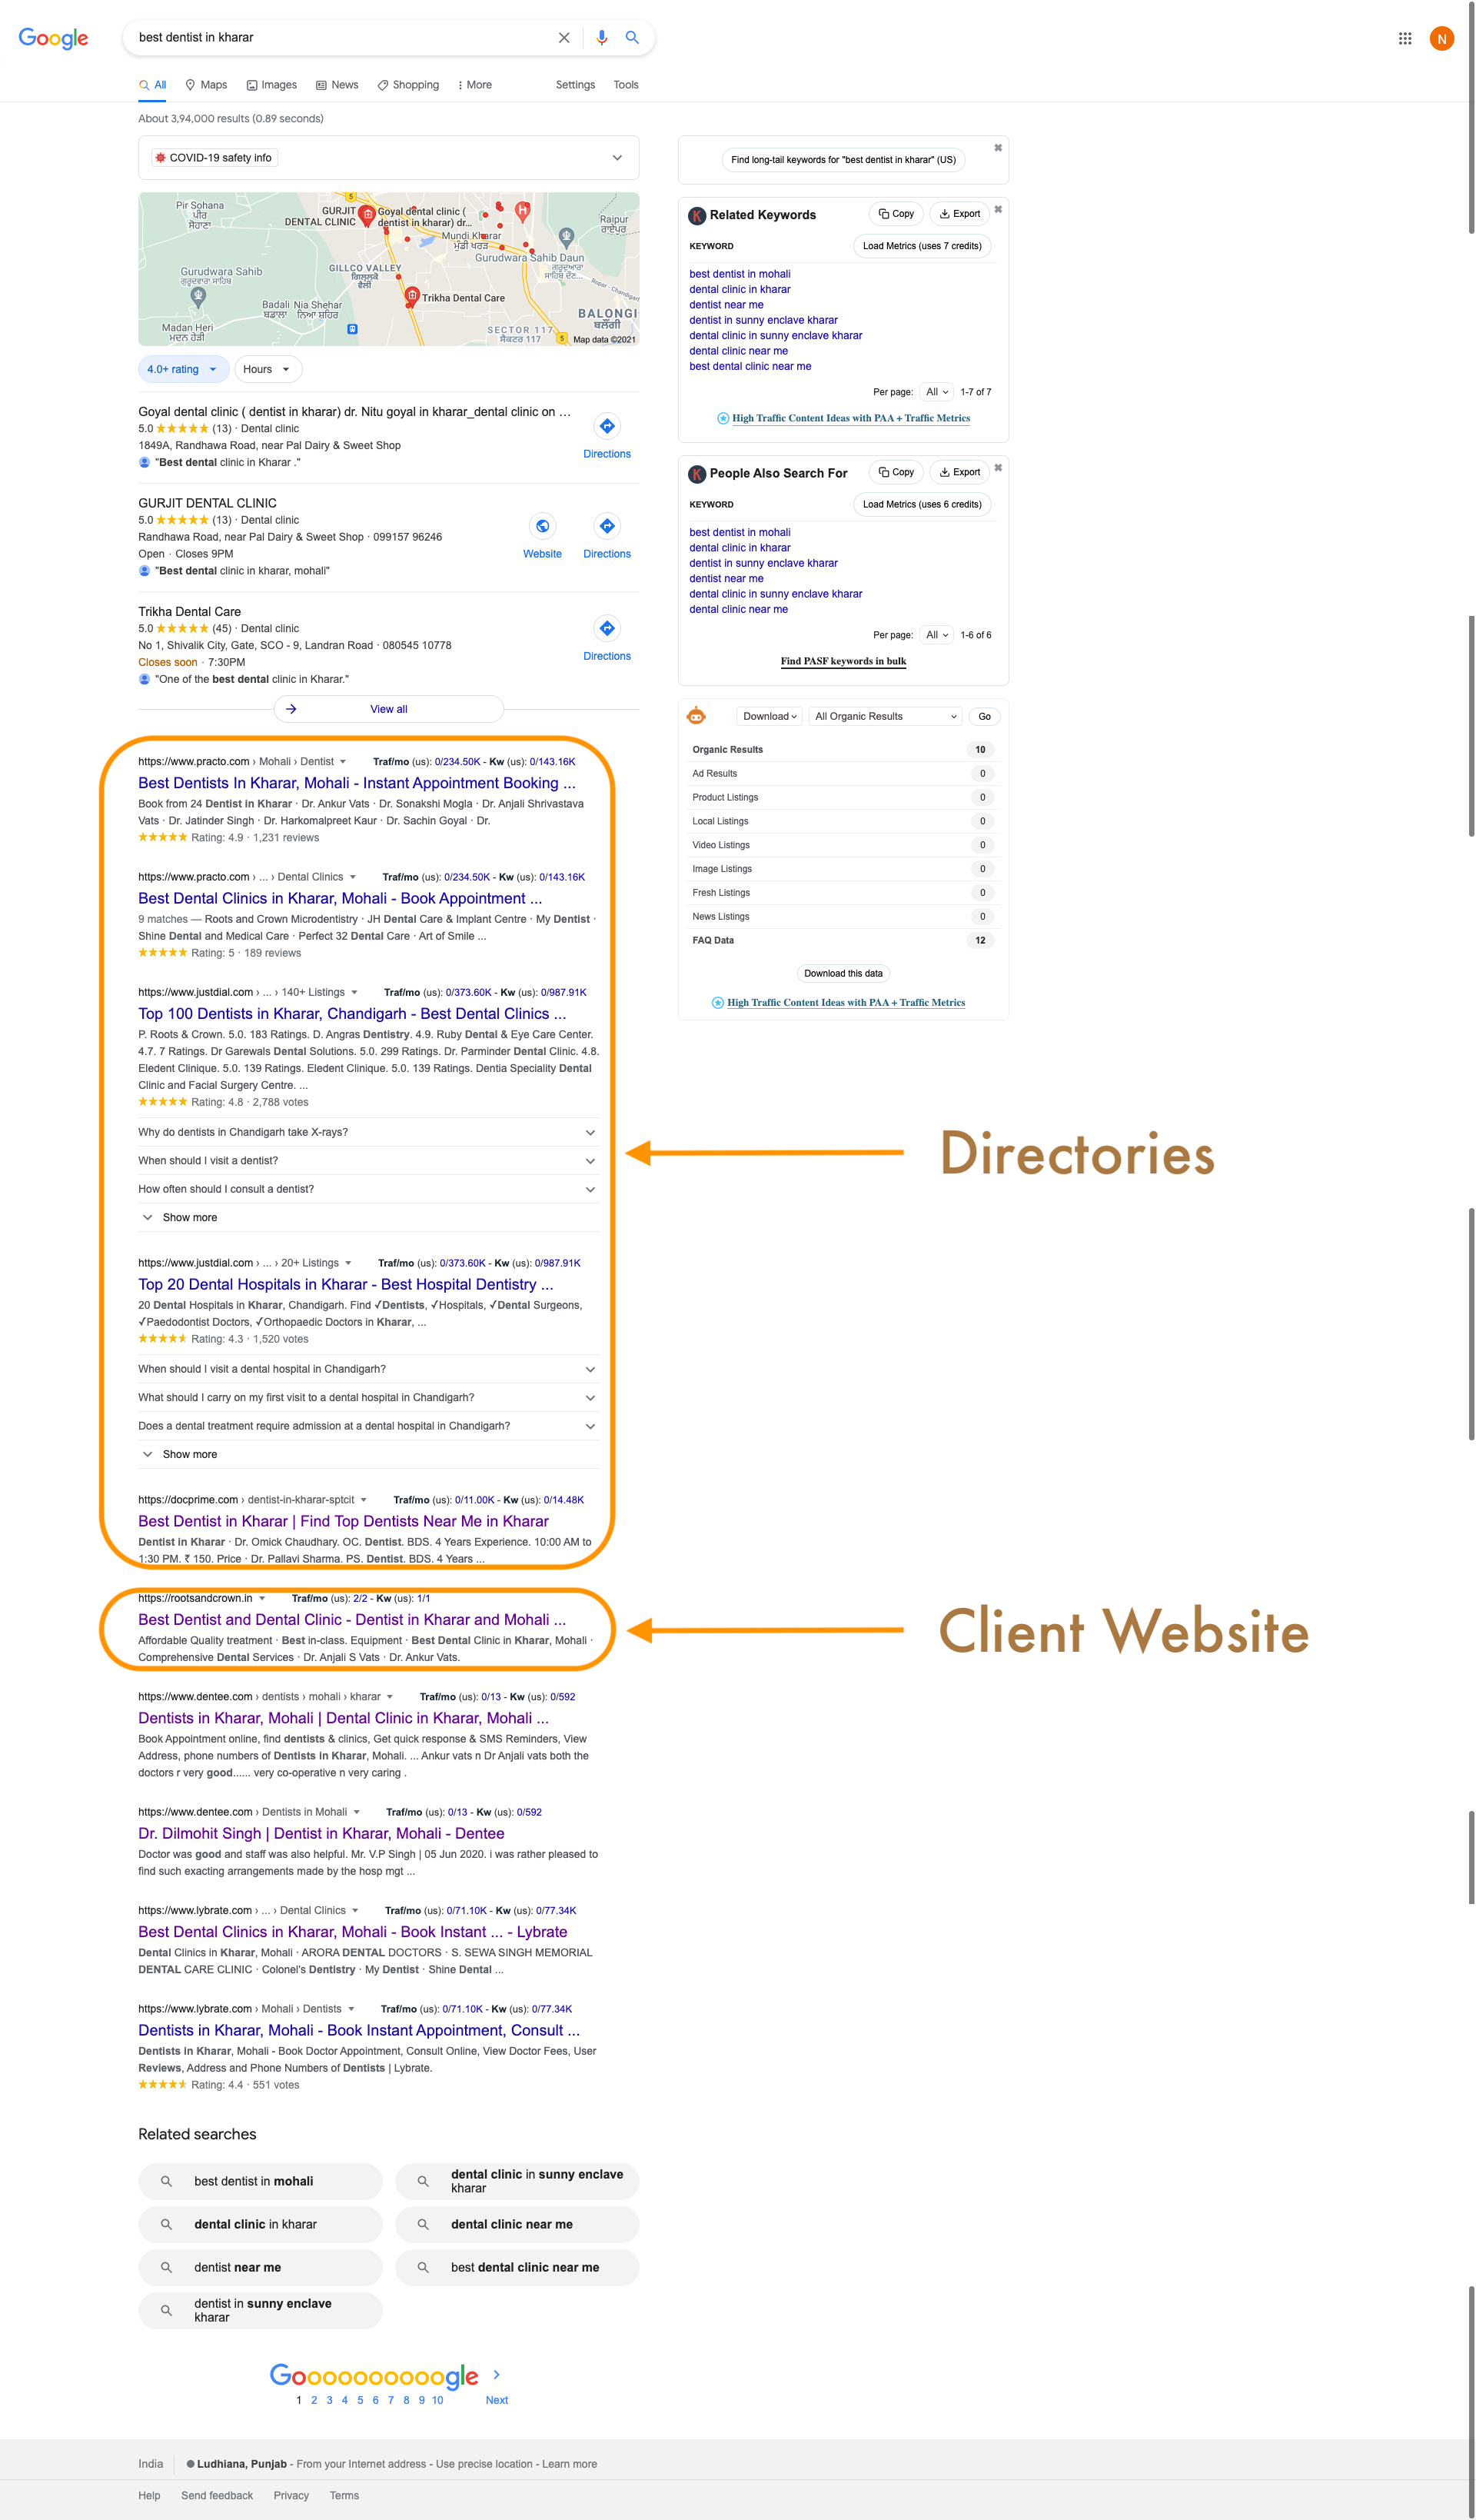Open the Google apps grid
1476x2520 pixels.
coord(1404,38)
